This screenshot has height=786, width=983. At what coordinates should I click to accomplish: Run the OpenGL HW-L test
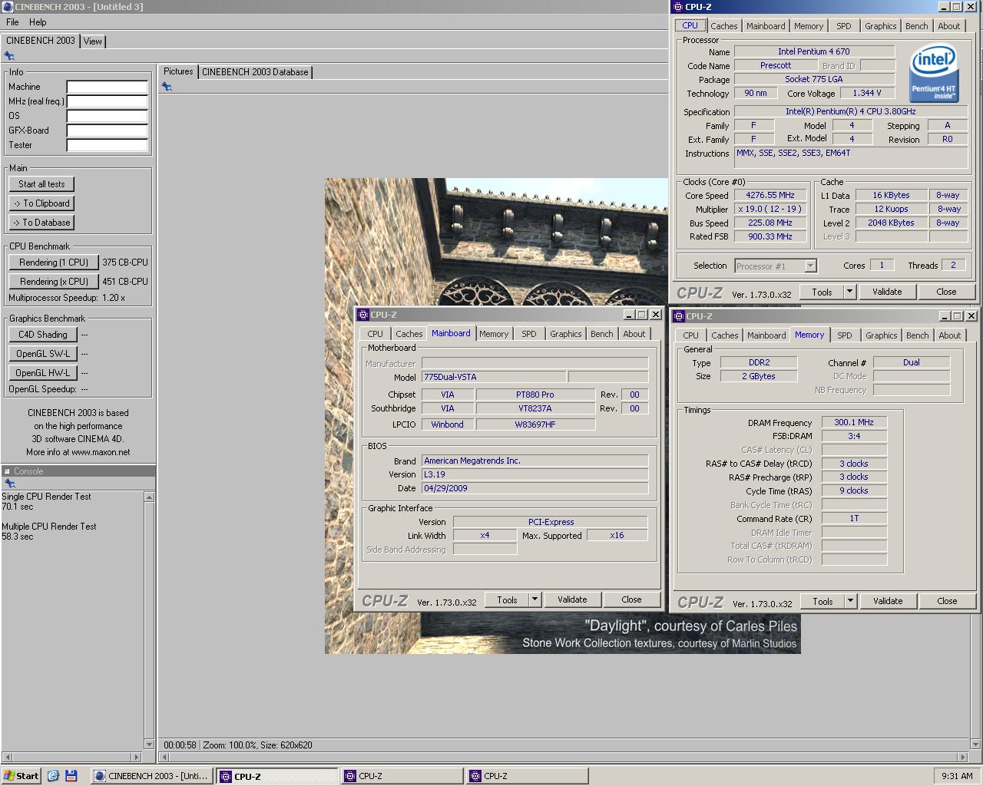point(43,373)
